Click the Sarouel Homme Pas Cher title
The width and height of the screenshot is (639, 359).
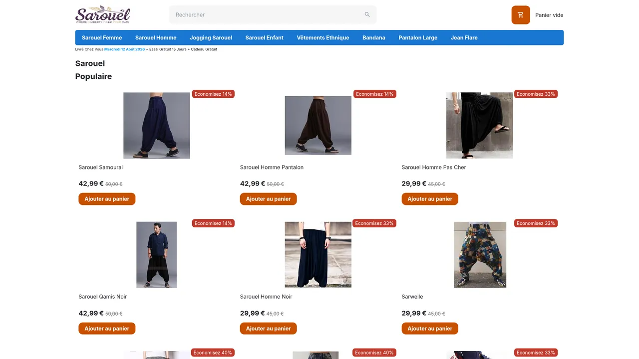pos(434,167)
